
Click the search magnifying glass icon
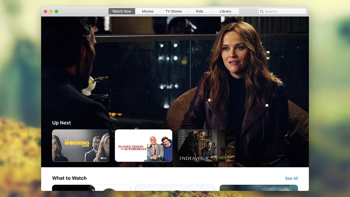click(x=262, y=11)
